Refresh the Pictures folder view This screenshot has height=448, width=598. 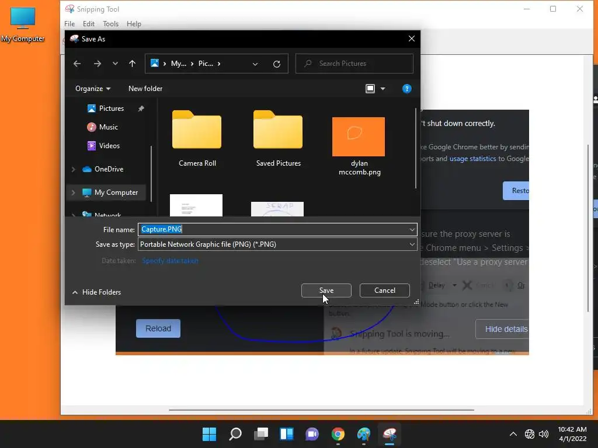coord(277,64)
